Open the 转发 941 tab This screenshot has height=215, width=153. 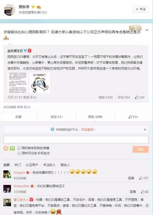pos(57,117)
